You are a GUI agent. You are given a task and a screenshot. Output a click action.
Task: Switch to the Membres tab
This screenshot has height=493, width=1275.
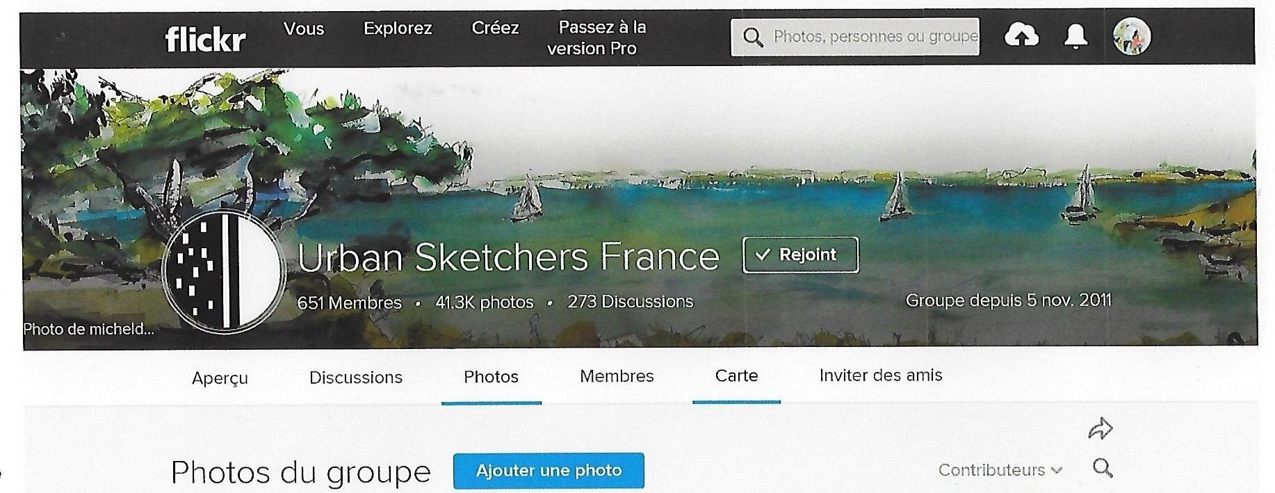(x=617, y=376)
